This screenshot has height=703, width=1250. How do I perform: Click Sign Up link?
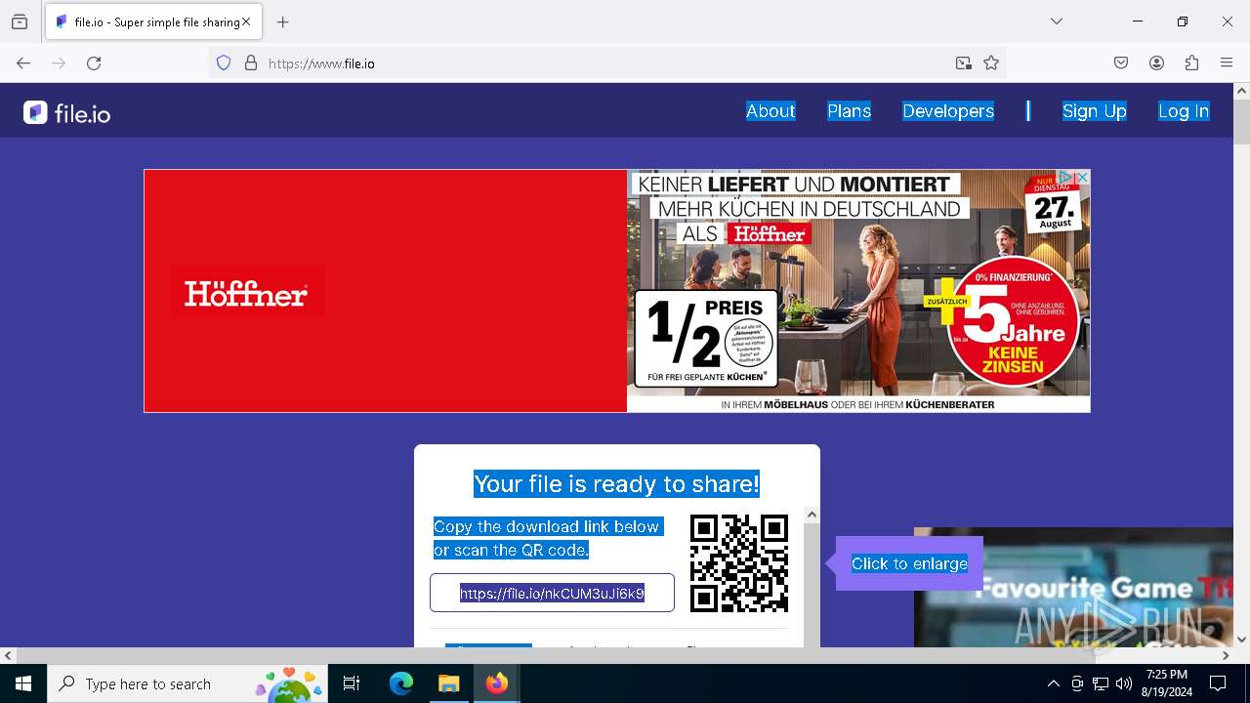tap(1094, 111)
